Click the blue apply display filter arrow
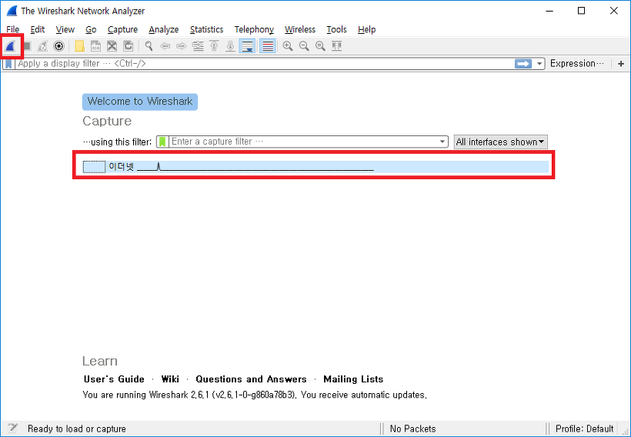 [x=523, y=64]
